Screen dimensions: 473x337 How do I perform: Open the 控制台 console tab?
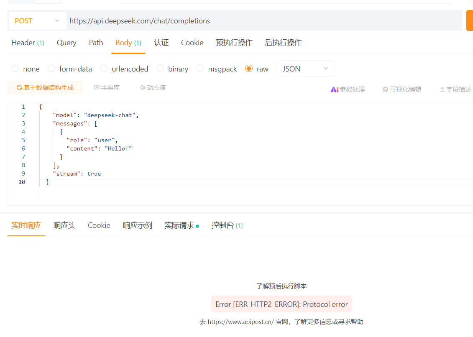[227, 225]
